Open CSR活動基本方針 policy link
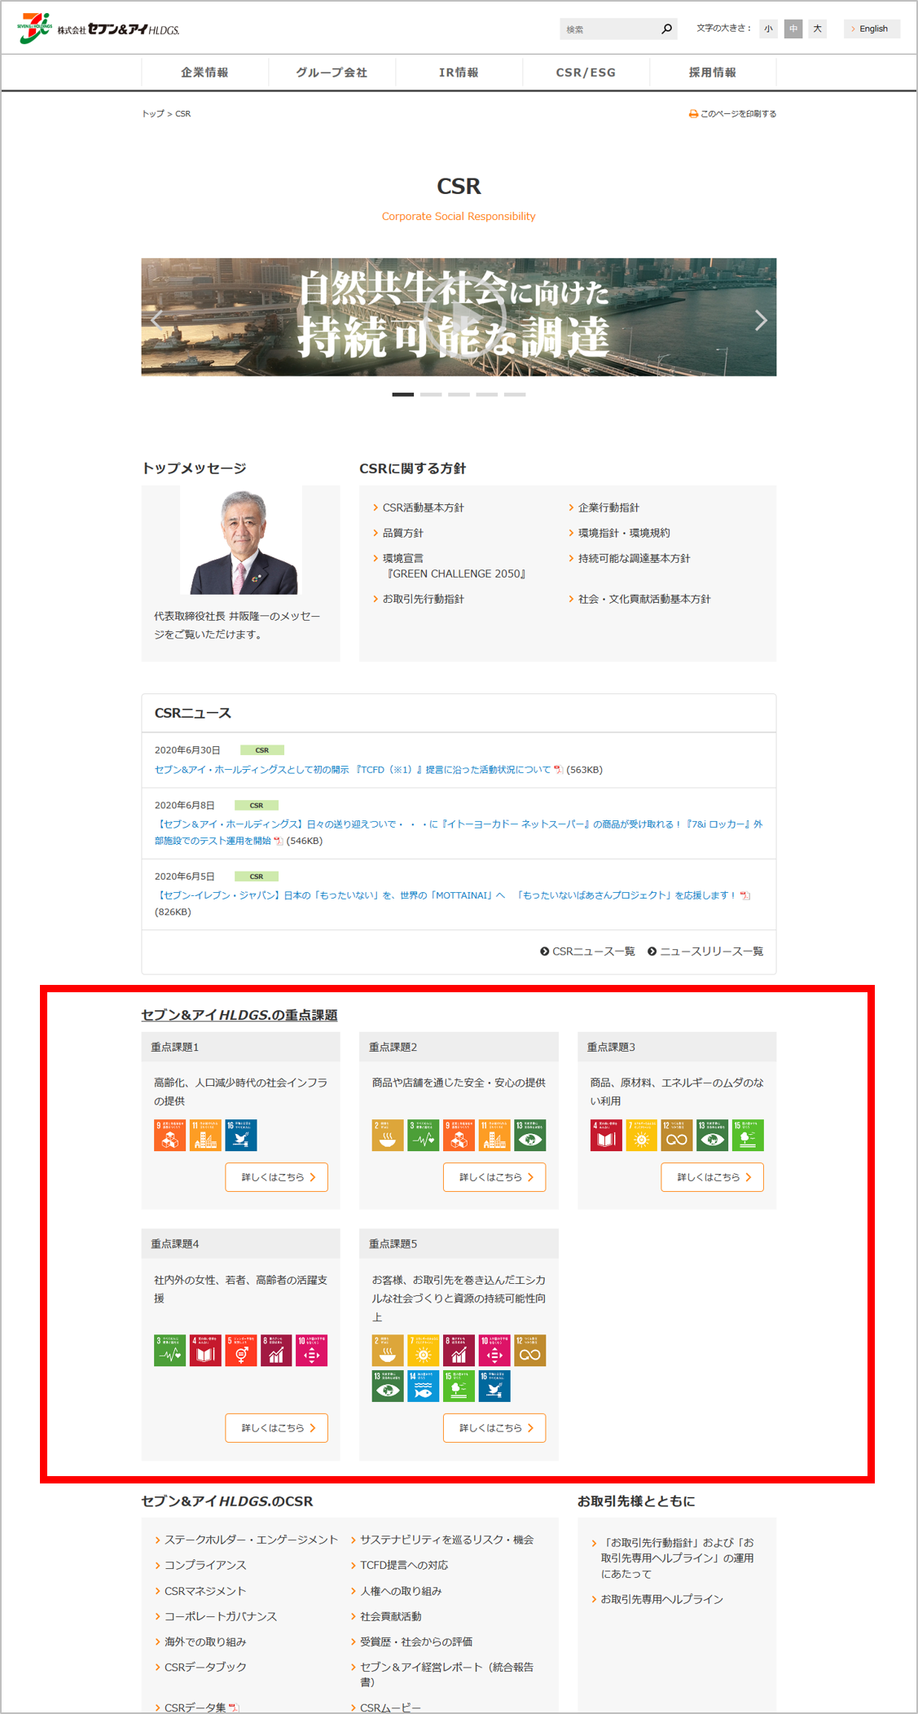The width and height of the screenshot is (918, 1714). (x=423, y=508)
